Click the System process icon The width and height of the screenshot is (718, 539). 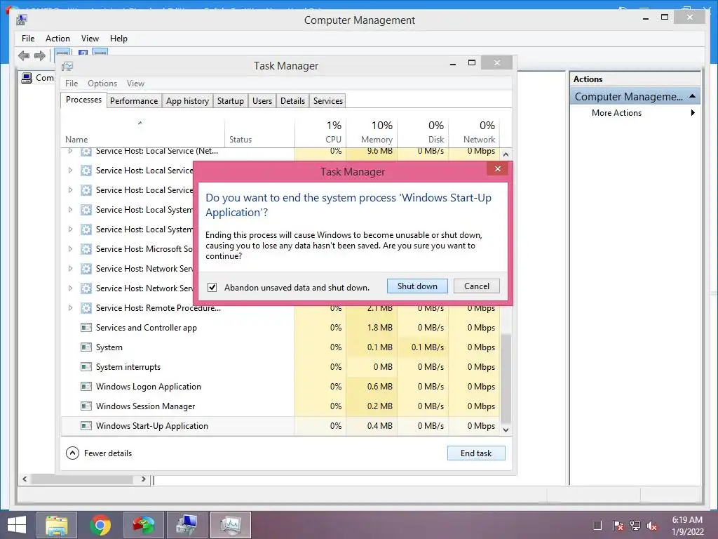coord(86,347)
